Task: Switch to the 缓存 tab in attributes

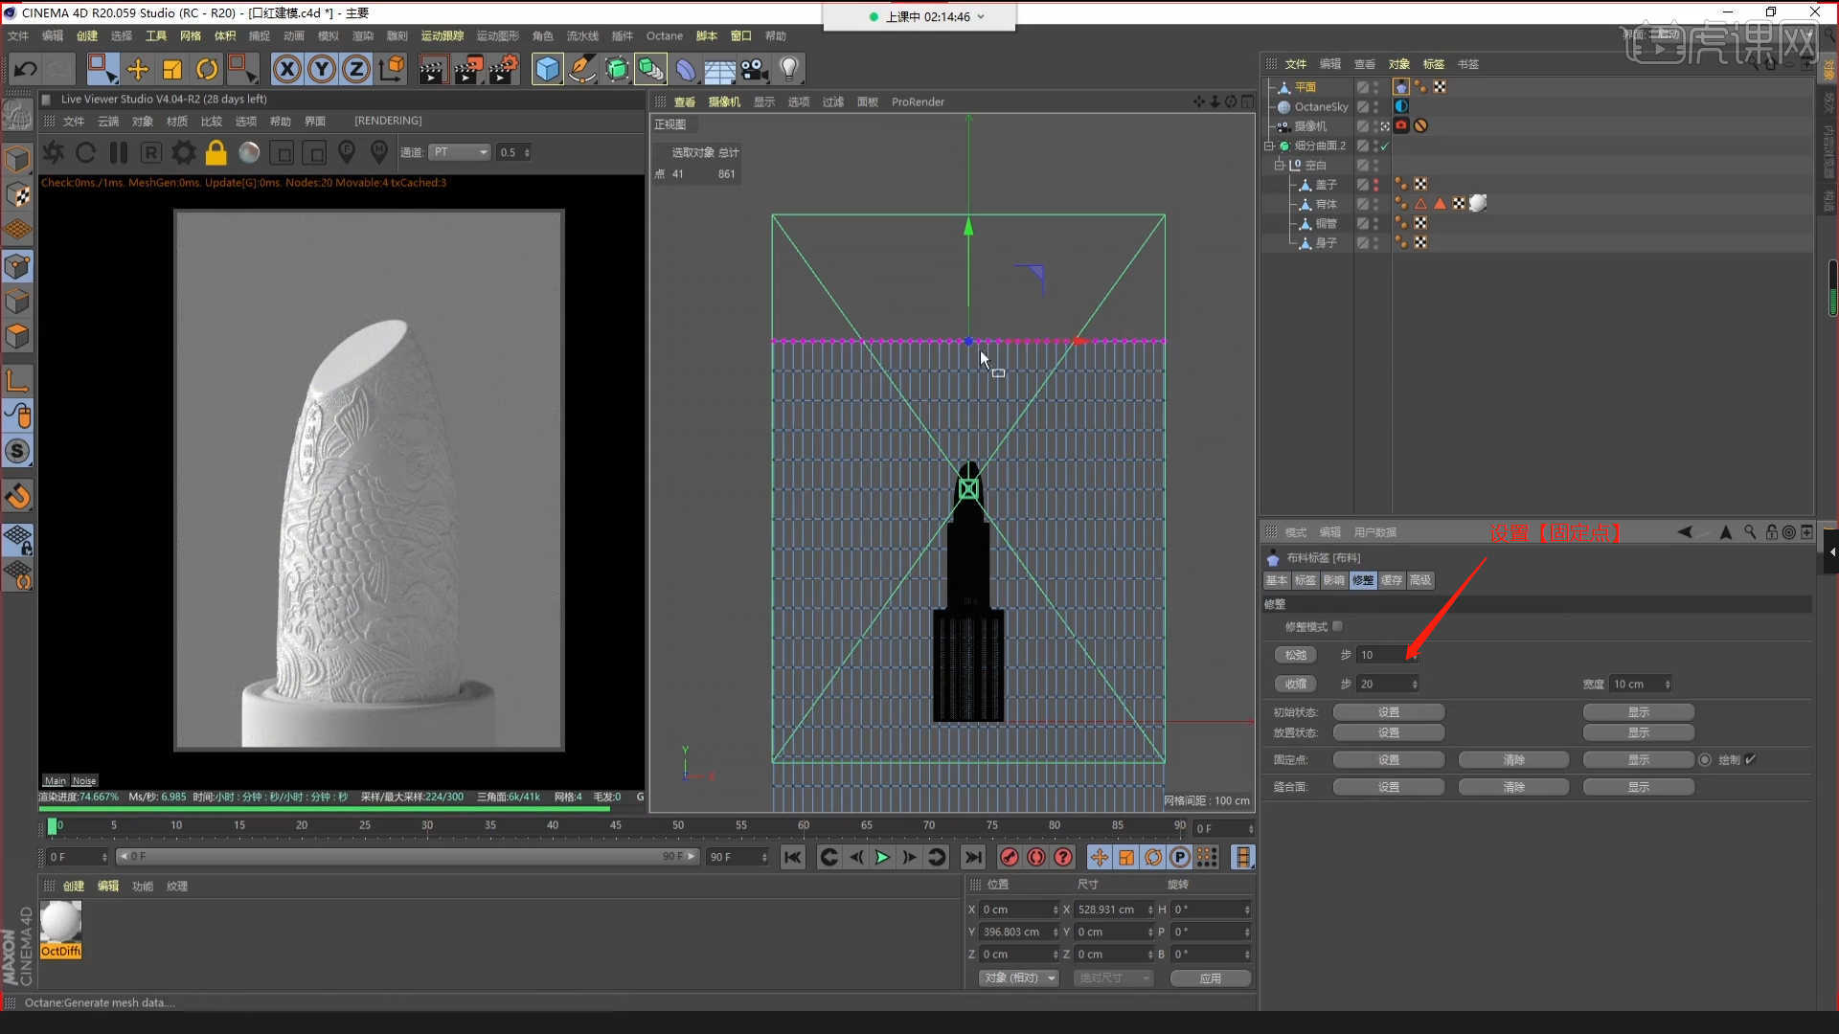Action: [x=1392, y=580]
